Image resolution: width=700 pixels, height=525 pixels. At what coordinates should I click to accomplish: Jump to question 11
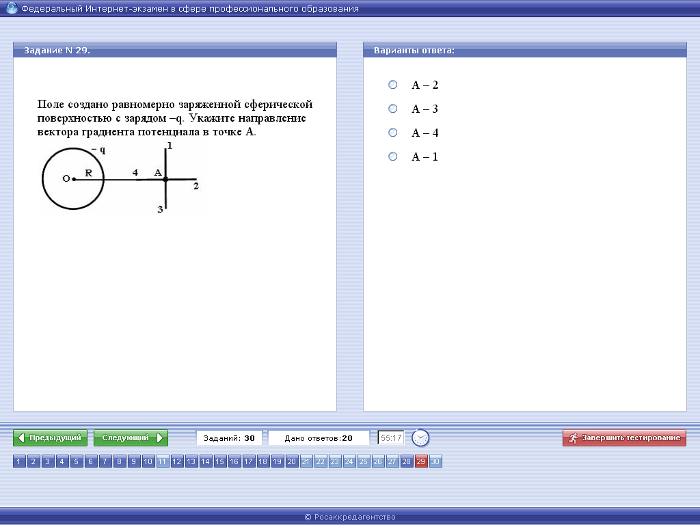coord(163,461)
